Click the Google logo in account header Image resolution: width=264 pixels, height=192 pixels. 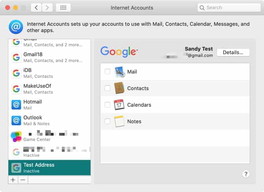click(x=119, y=52)
